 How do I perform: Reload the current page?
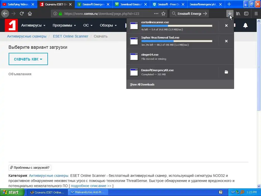pyautogui.click(x=22, y=14)
